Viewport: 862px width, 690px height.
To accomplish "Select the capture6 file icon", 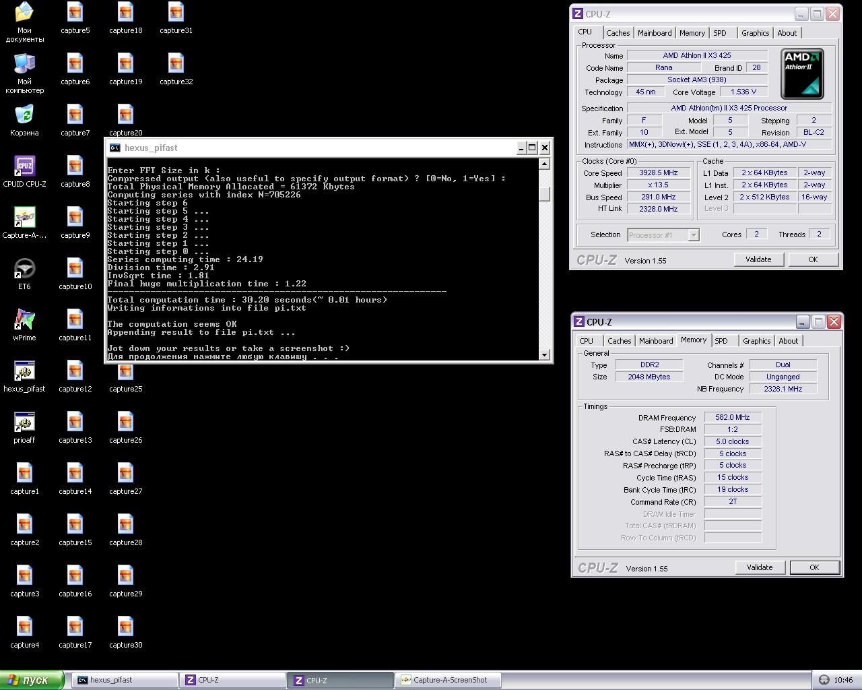I will [x=75, y=69].
